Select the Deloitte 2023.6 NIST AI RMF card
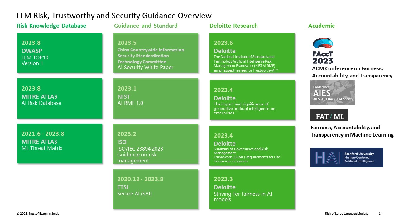Viewport: 399px width, 224px height. pos(252,53)
